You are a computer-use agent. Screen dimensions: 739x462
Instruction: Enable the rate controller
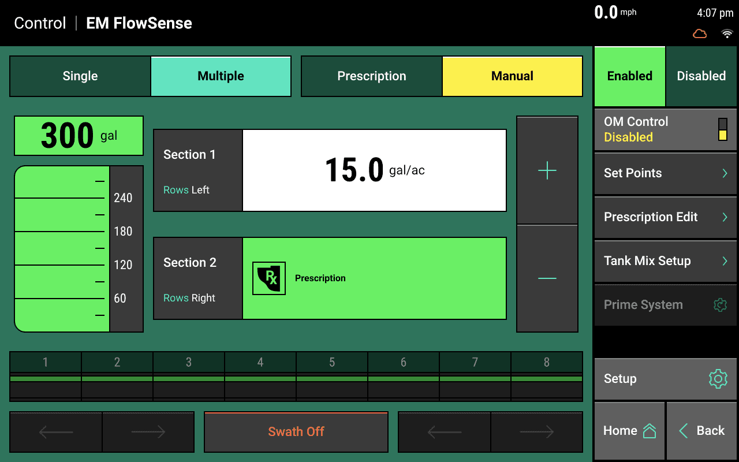pos(629,76)
